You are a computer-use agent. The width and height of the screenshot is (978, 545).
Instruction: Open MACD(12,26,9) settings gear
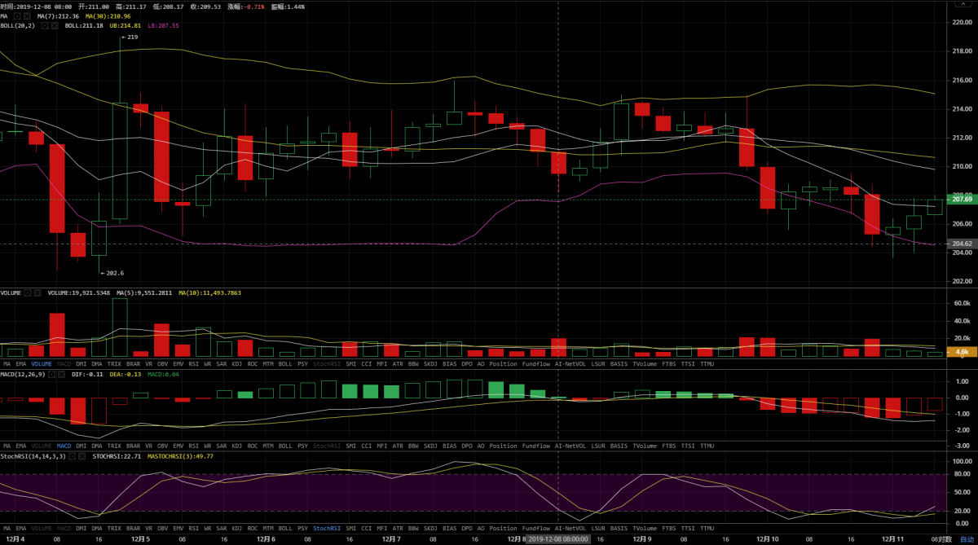51,374
